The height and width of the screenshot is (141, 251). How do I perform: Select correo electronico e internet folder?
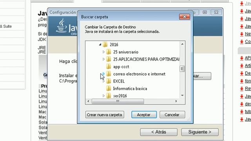tap(139, 74)
